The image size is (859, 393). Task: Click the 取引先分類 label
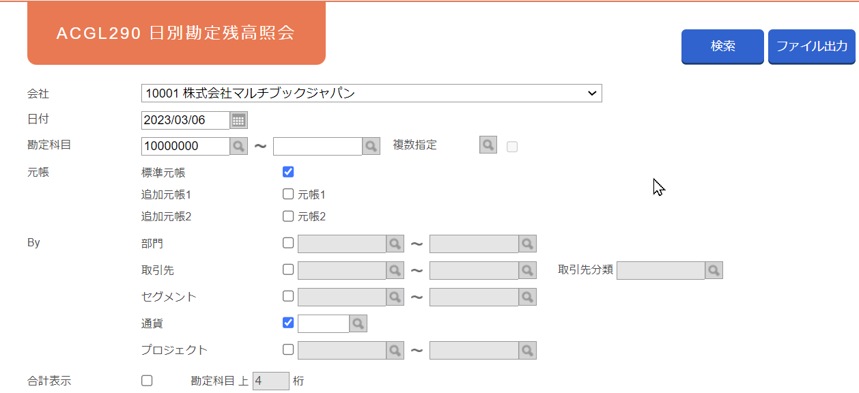(585, 270)
